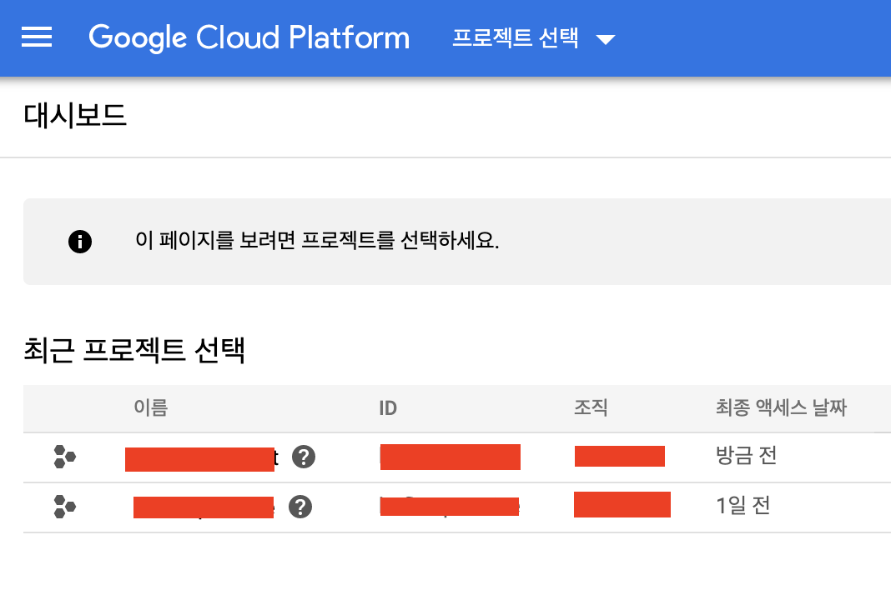Click the 1일 전 access date cell
The height and width of the screenshot is (590, 891).
click(742, 505)
